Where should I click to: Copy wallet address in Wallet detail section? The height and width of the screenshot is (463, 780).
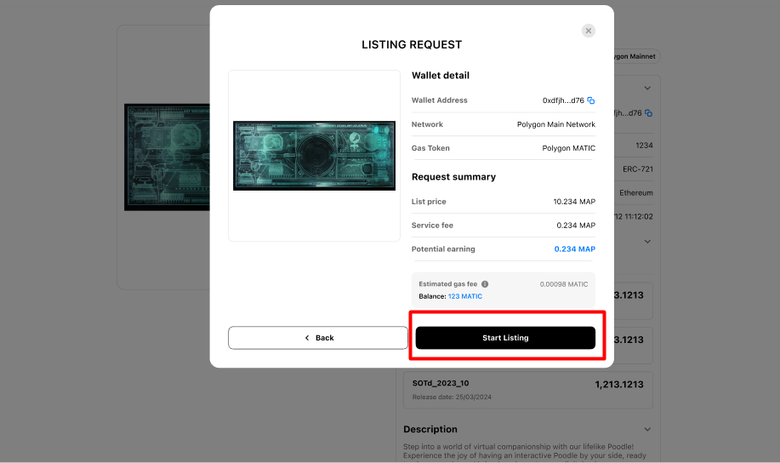[591, 100]
